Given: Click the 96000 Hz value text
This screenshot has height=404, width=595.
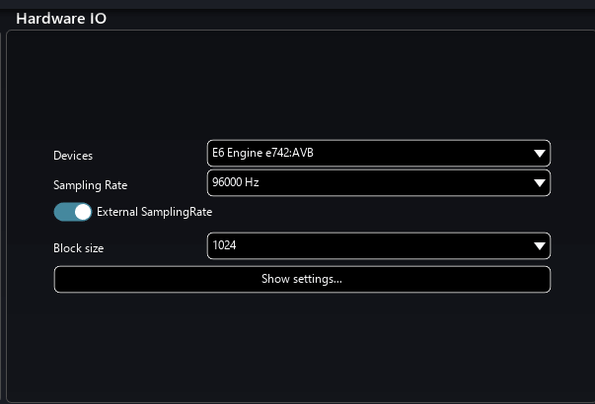Looking at the screenshot, I should [x=236, y=183].
